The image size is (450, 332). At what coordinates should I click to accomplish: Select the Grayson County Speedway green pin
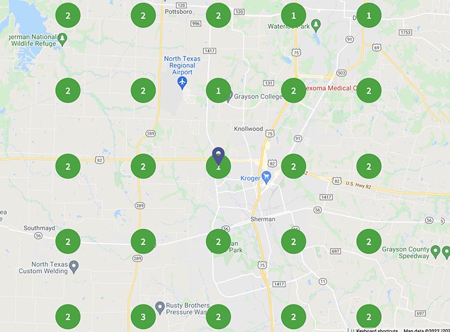[436, 252]
